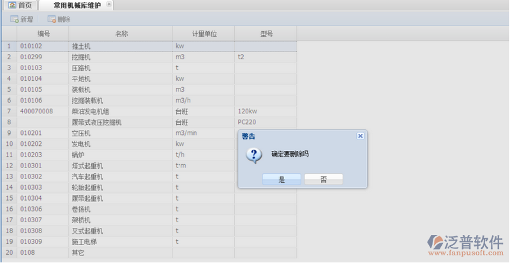This screenshot has height=263, width=510.
Task: Click the 型号 column header
Action: 266,34
